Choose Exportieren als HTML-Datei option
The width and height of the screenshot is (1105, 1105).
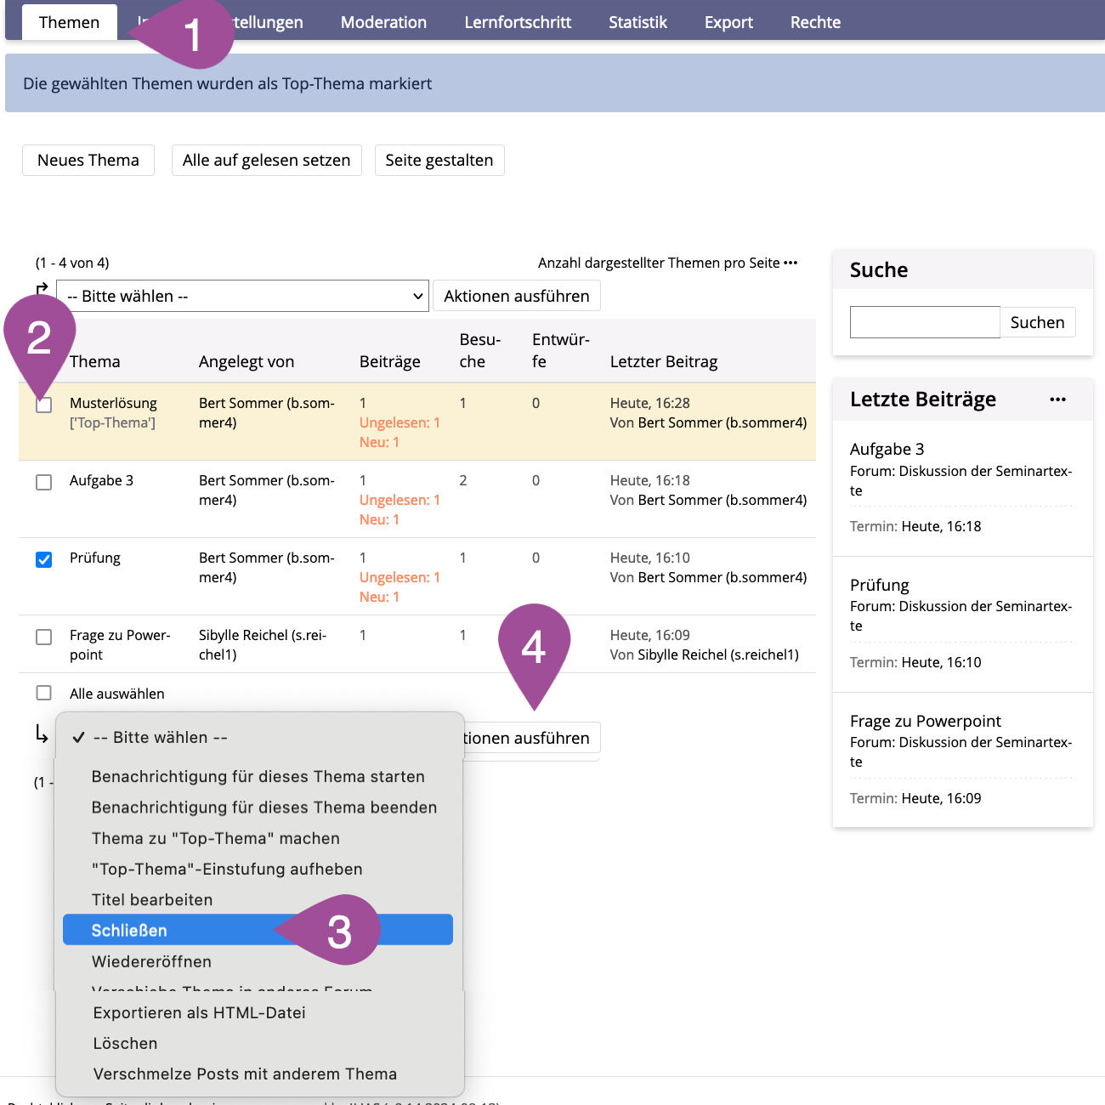199,1012
